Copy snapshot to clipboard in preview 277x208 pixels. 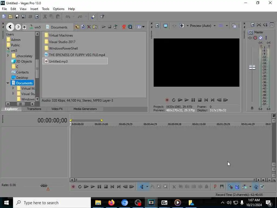point(234,26)
